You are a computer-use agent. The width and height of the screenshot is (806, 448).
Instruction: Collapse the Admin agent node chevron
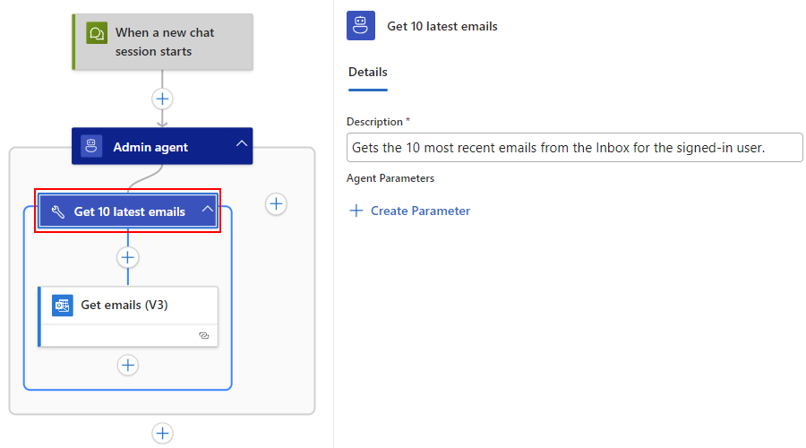[x=241, y=144]
